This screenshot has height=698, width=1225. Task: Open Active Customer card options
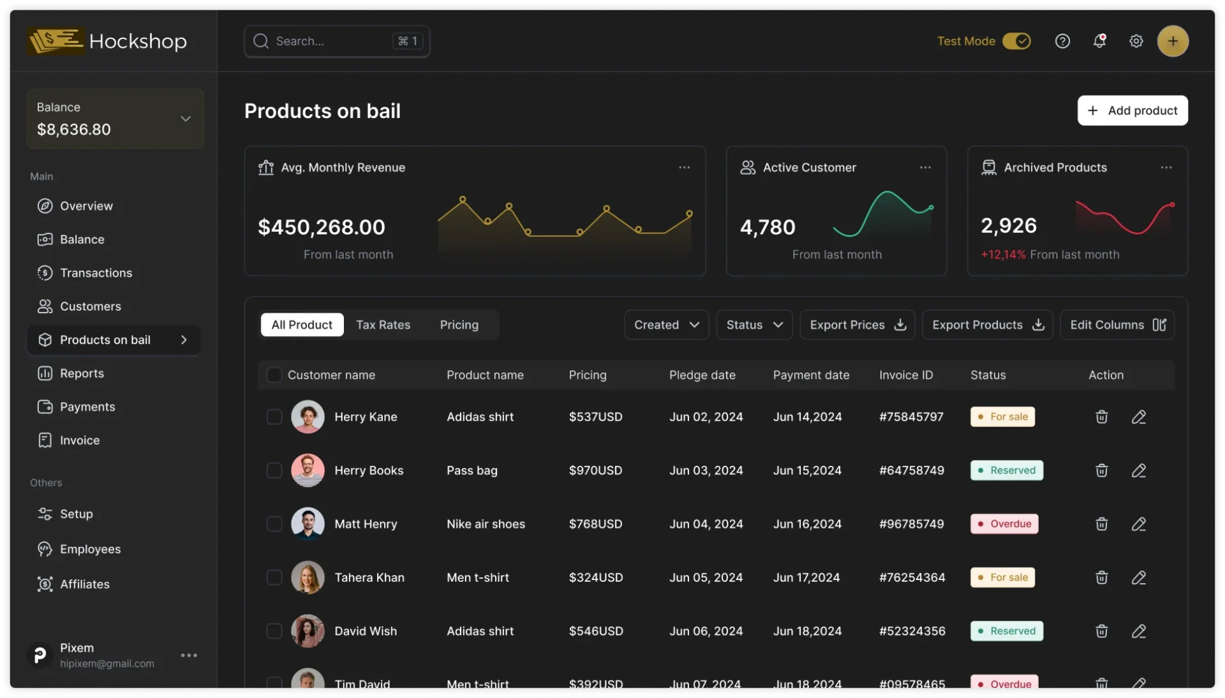tap(925, 167)
